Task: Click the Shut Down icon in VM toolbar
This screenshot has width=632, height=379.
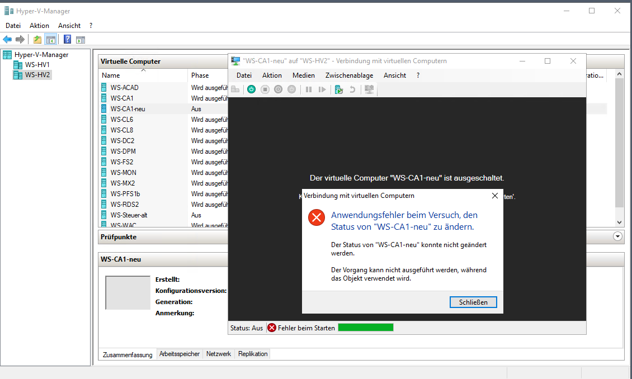Action: click(278, 89)
